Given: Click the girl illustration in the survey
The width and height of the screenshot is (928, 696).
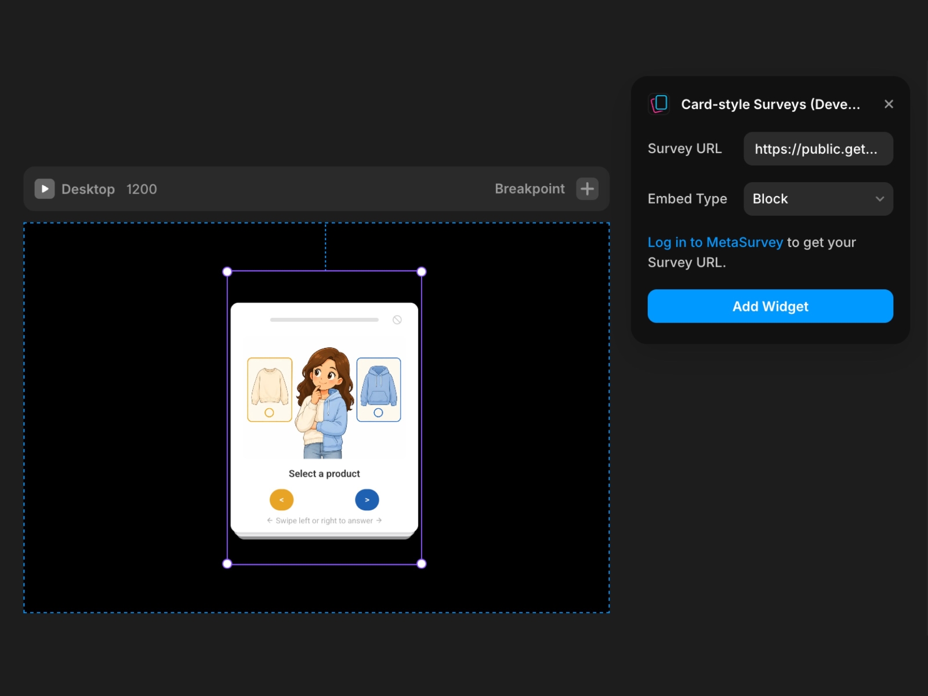Looking at the screenshot, I should 324,403.
